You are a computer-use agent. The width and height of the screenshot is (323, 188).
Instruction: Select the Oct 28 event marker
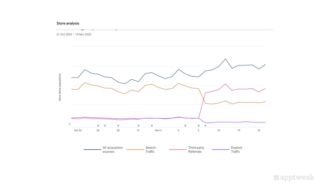coord(118,125)
